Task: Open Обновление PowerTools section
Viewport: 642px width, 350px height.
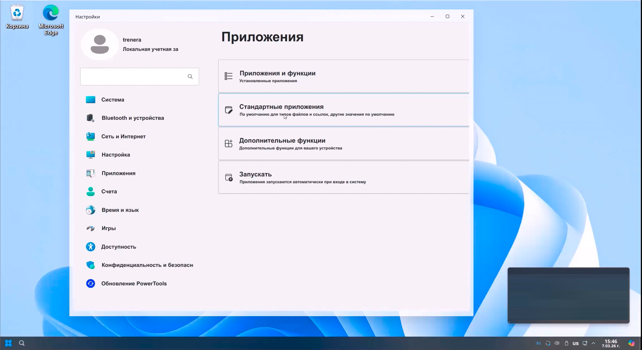Action: click(134, 283)
